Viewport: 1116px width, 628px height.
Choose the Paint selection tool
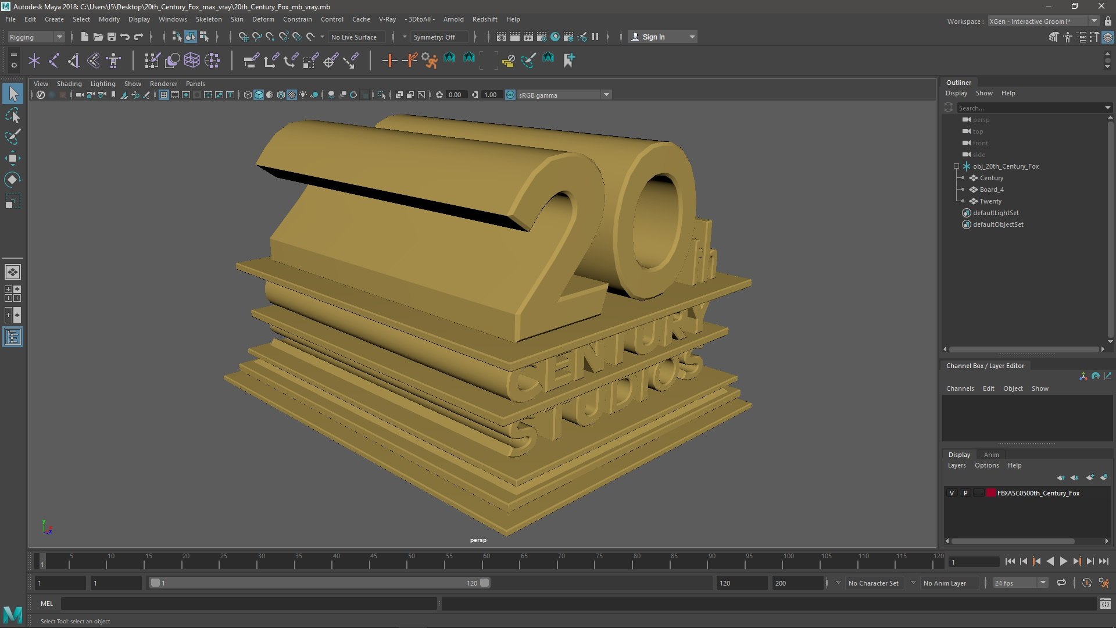tap(13, 137)
